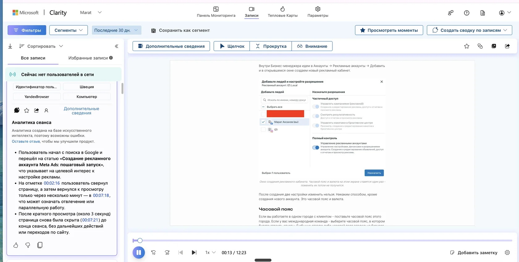The image size is (519, 262).
Task: Toggle the Внимание attention overlay
Action: click(312, 46)
